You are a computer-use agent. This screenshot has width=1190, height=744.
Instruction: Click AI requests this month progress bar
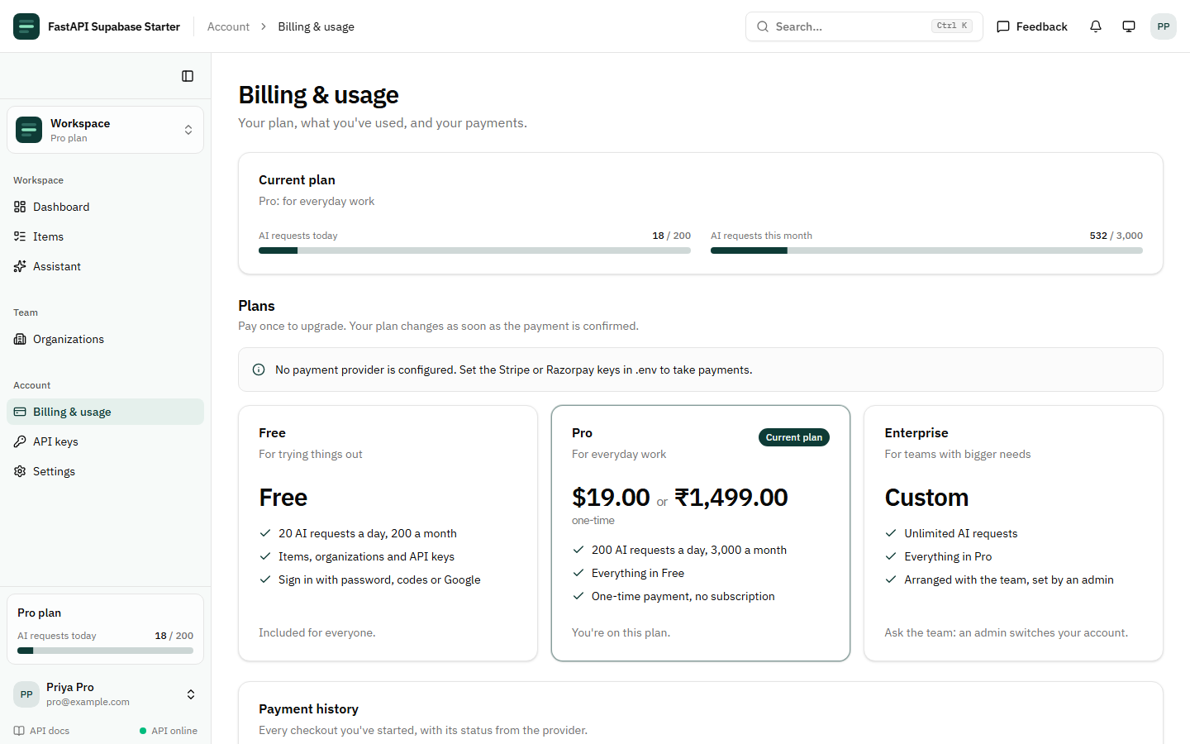[926, 250]
